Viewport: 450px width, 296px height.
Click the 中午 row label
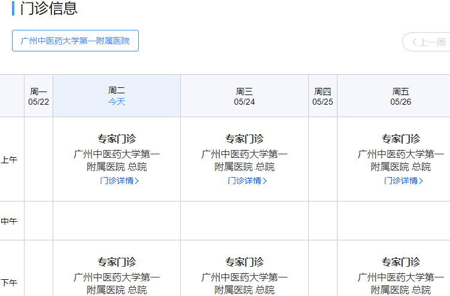click(x=9, y=221)
